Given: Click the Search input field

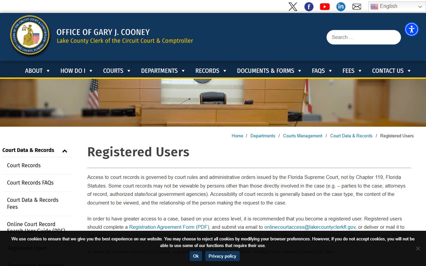Looking at the screenshot, I should point(364,37).
